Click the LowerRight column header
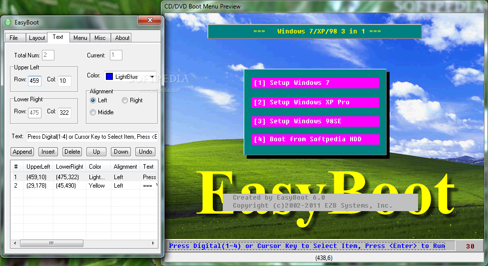The image size is (488, 266). click(x=69, y=167)
